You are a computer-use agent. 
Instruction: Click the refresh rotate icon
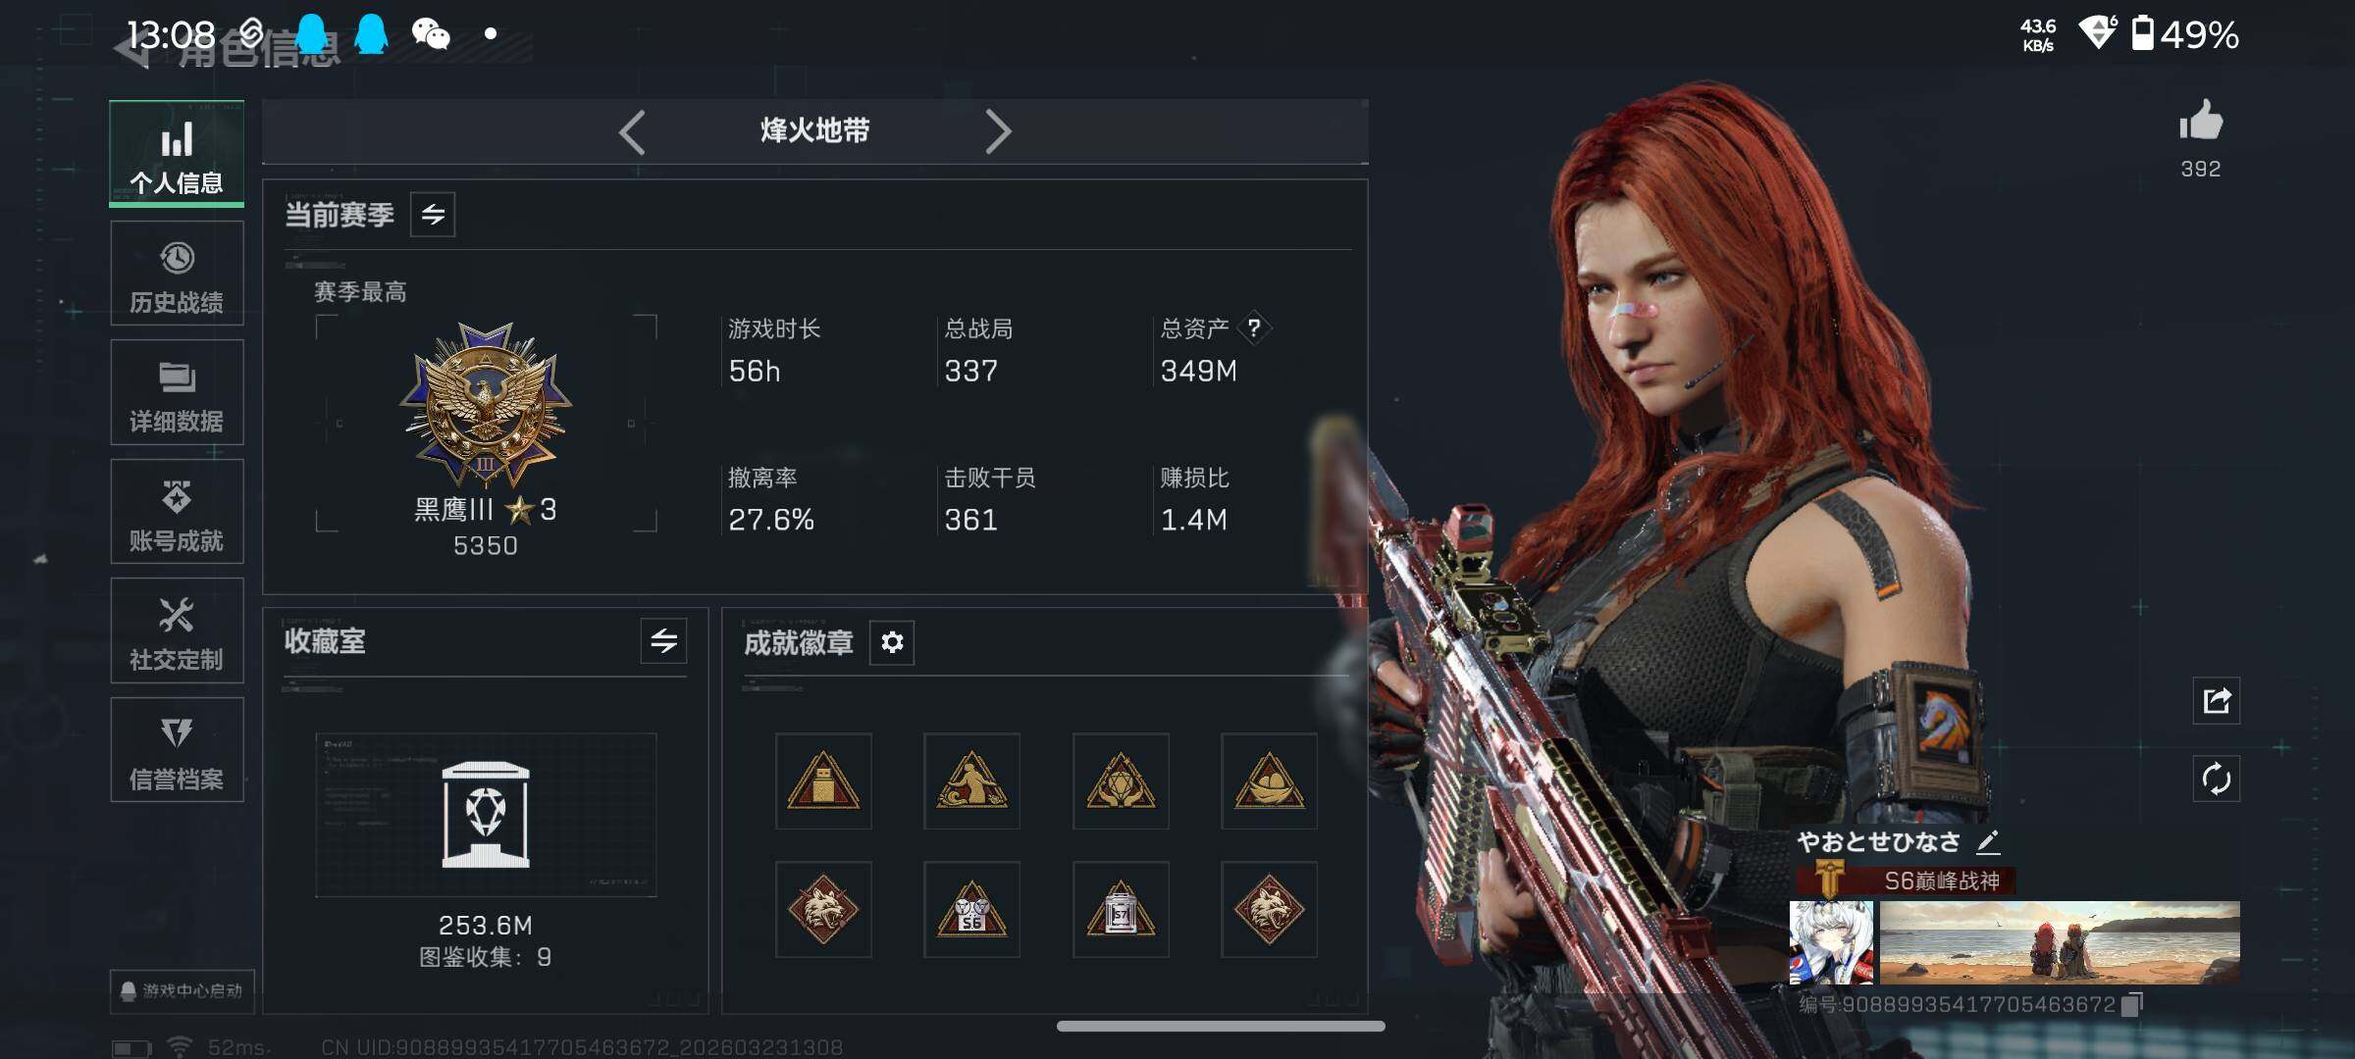2217,779
